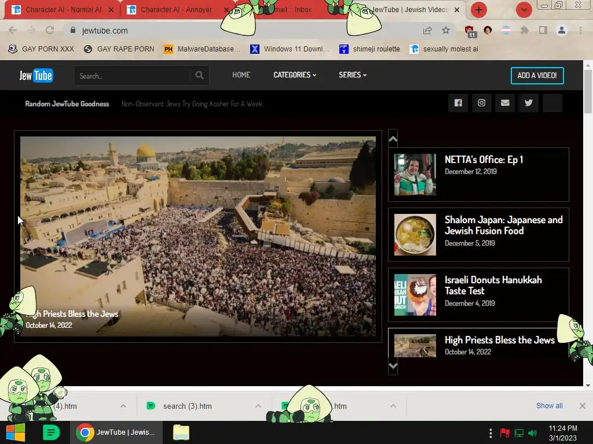Open the Windows 11 Downl... bookmark
This screenshot has width=593, height=444.
tap(290, 49)
